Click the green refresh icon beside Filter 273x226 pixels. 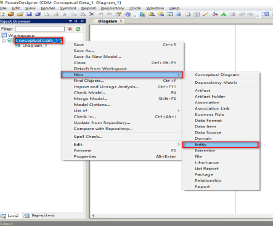pos(78,29)
